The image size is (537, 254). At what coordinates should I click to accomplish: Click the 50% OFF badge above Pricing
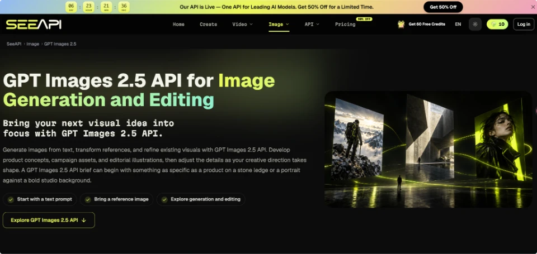[x=364, y=19]
